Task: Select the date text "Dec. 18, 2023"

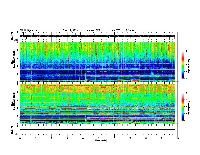Action: click(70, 30)
